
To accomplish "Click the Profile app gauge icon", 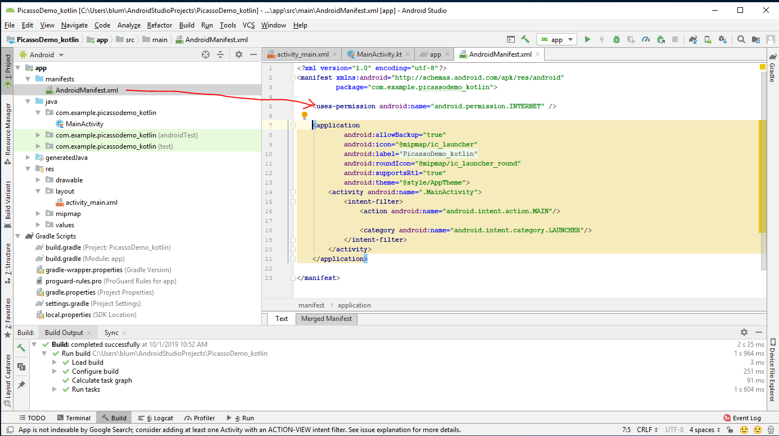I will tap(646, 39).
